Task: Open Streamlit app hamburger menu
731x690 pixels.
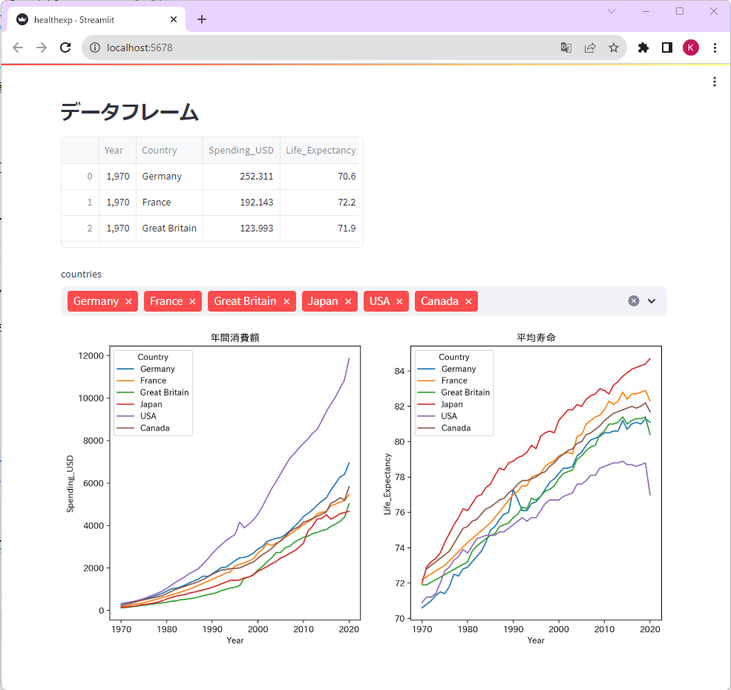Action: click(714, 82)
